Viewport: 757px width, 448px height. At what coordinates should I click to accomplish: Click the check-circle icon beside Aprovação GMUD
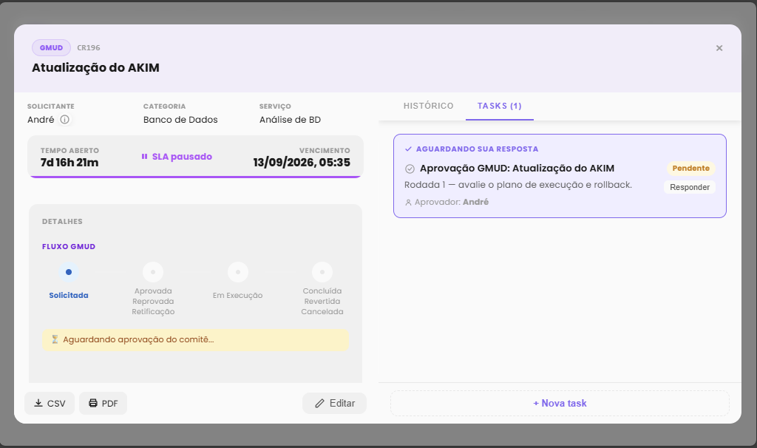coord(410,169)
